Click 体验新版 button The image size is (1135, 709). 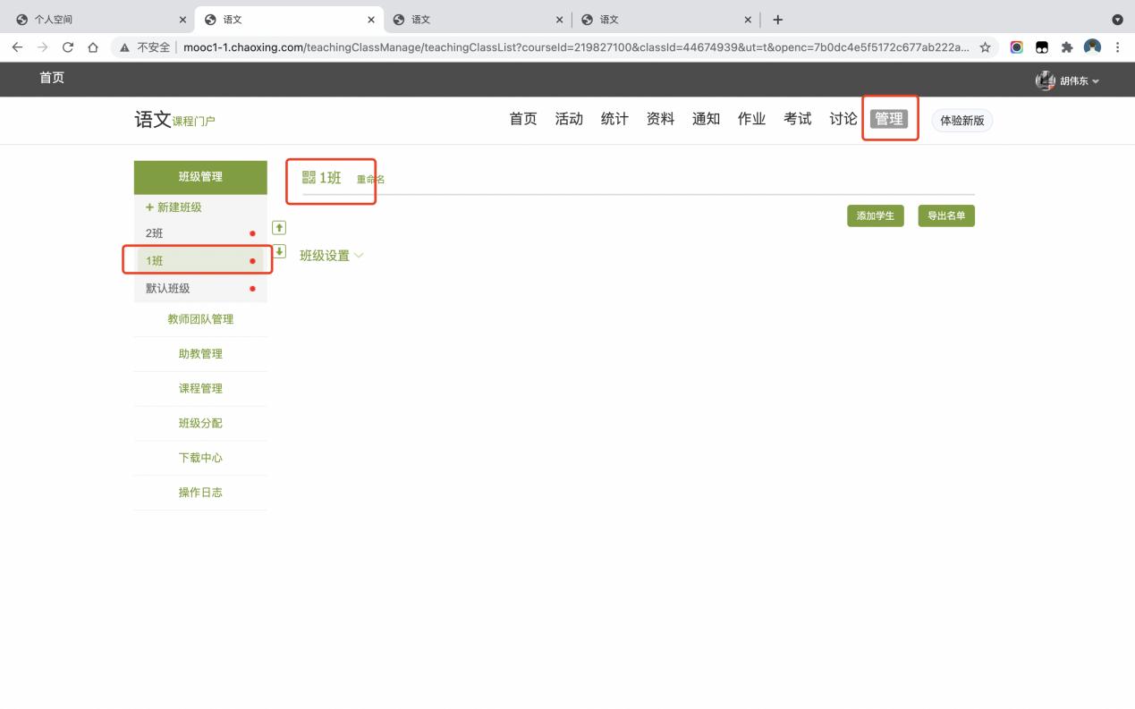(x=961, y=121)
